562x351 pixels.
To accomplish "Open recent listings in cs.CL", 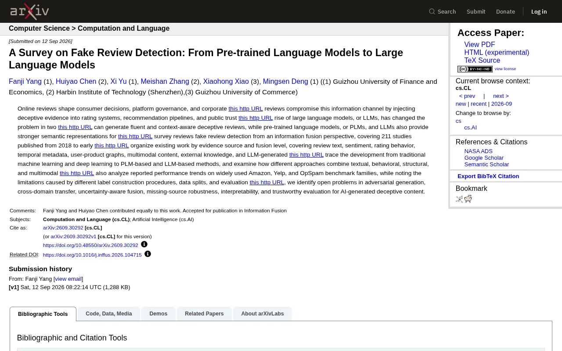I will coord(479,104).
